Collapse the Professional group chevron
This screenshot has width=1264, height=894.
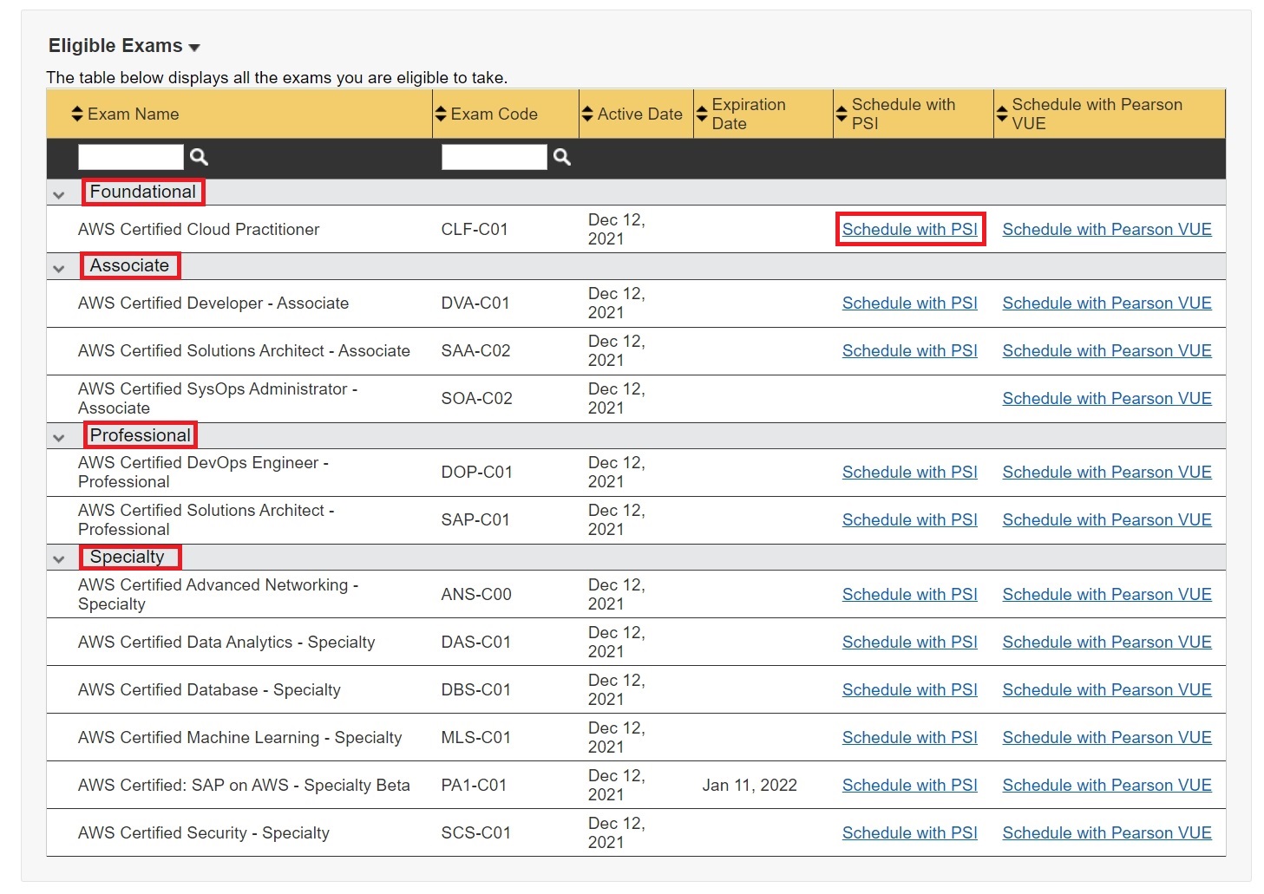pos(59,438)
